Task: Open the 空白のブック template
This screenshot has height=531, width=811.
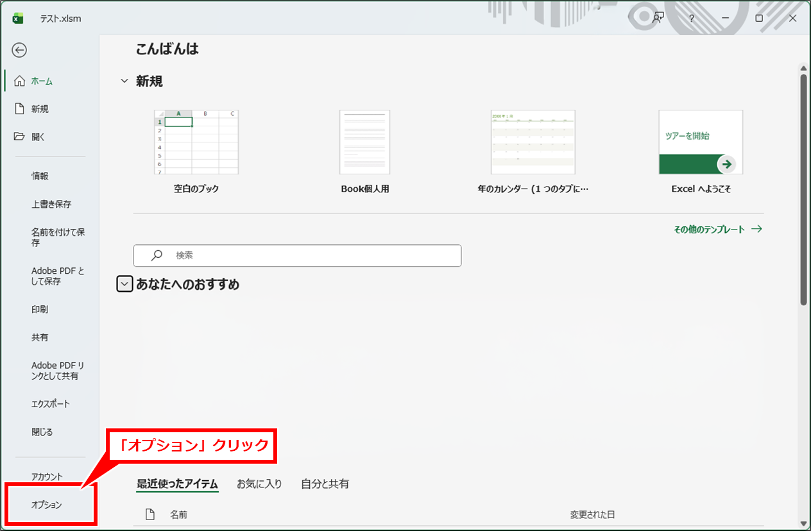Action: [196, 142]
